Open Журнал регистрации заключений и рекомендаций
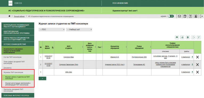204x98 pixels. 18,84
